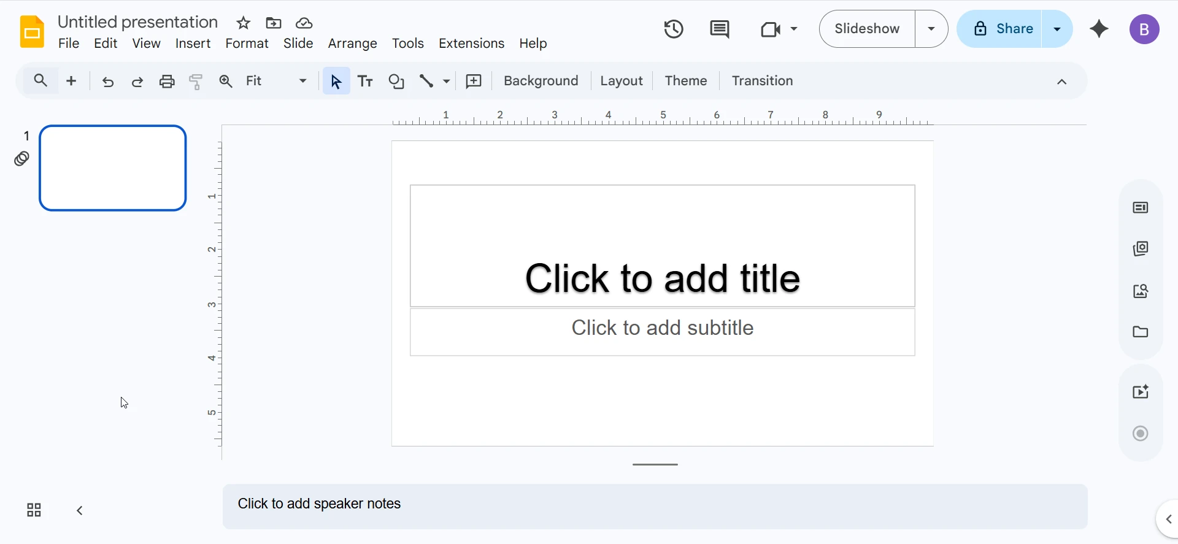
Task: Open the Arrange menu
Action: tap(352, 44)
